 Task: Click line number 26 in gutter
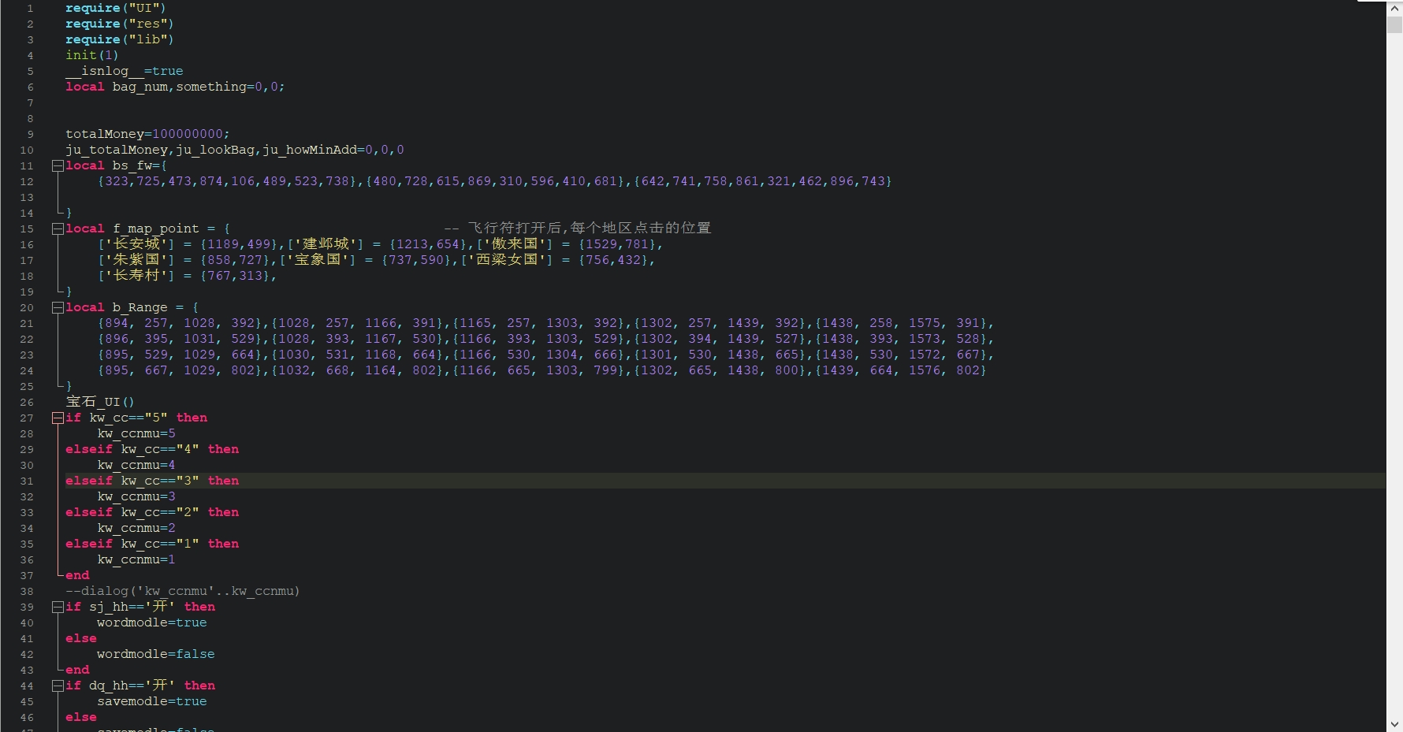pyautogui.click(x=27, y=402)
